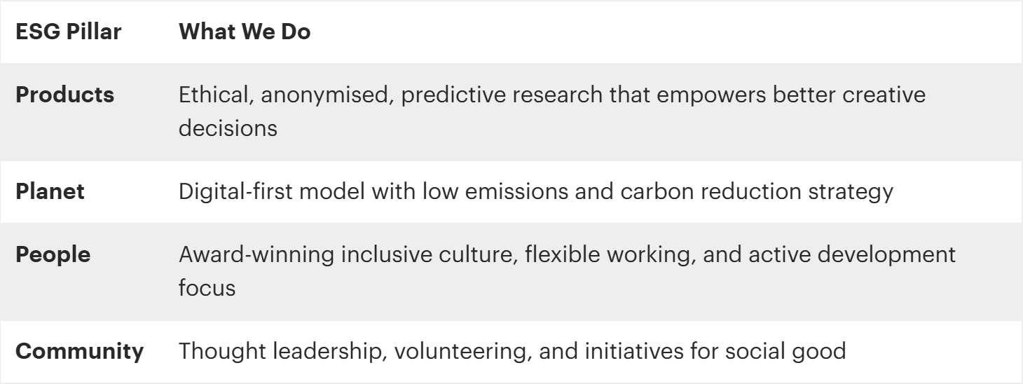Click the Products row label

click(64, 96)
